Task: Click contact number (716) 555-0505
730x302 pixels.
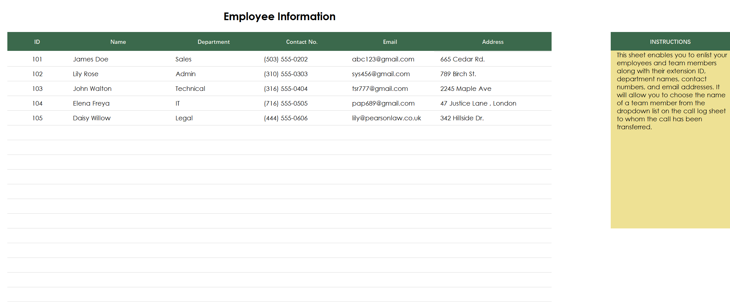Action: coord(286,103)
